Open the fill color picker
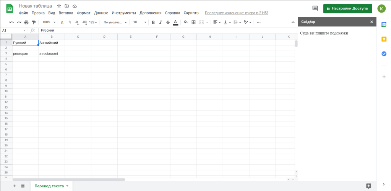The image size is (391, 191). pyautogui.click(x=185, y=22)
